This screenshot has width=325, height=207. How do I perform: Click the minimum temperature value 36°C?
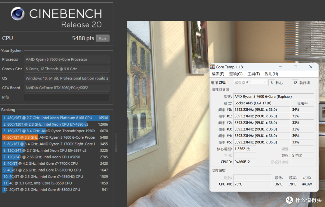[279, 184]
